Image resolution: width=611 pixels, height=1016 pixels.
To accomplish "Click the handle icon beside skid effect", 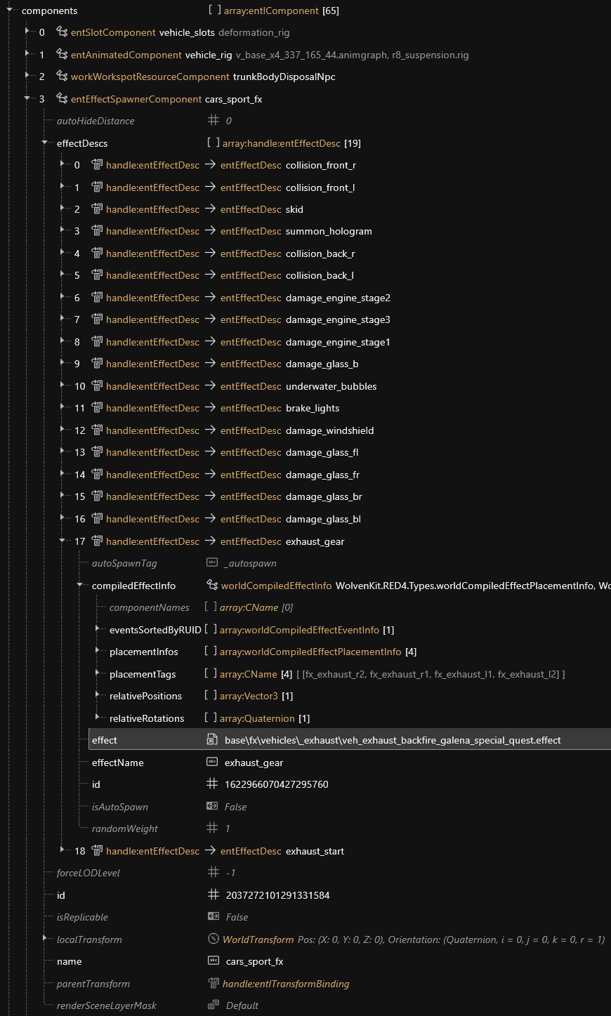I will 97,209.
